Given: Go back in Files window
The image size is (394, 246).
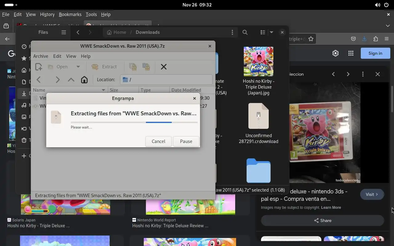Looking at the screenshot, I should pos(78,32).
